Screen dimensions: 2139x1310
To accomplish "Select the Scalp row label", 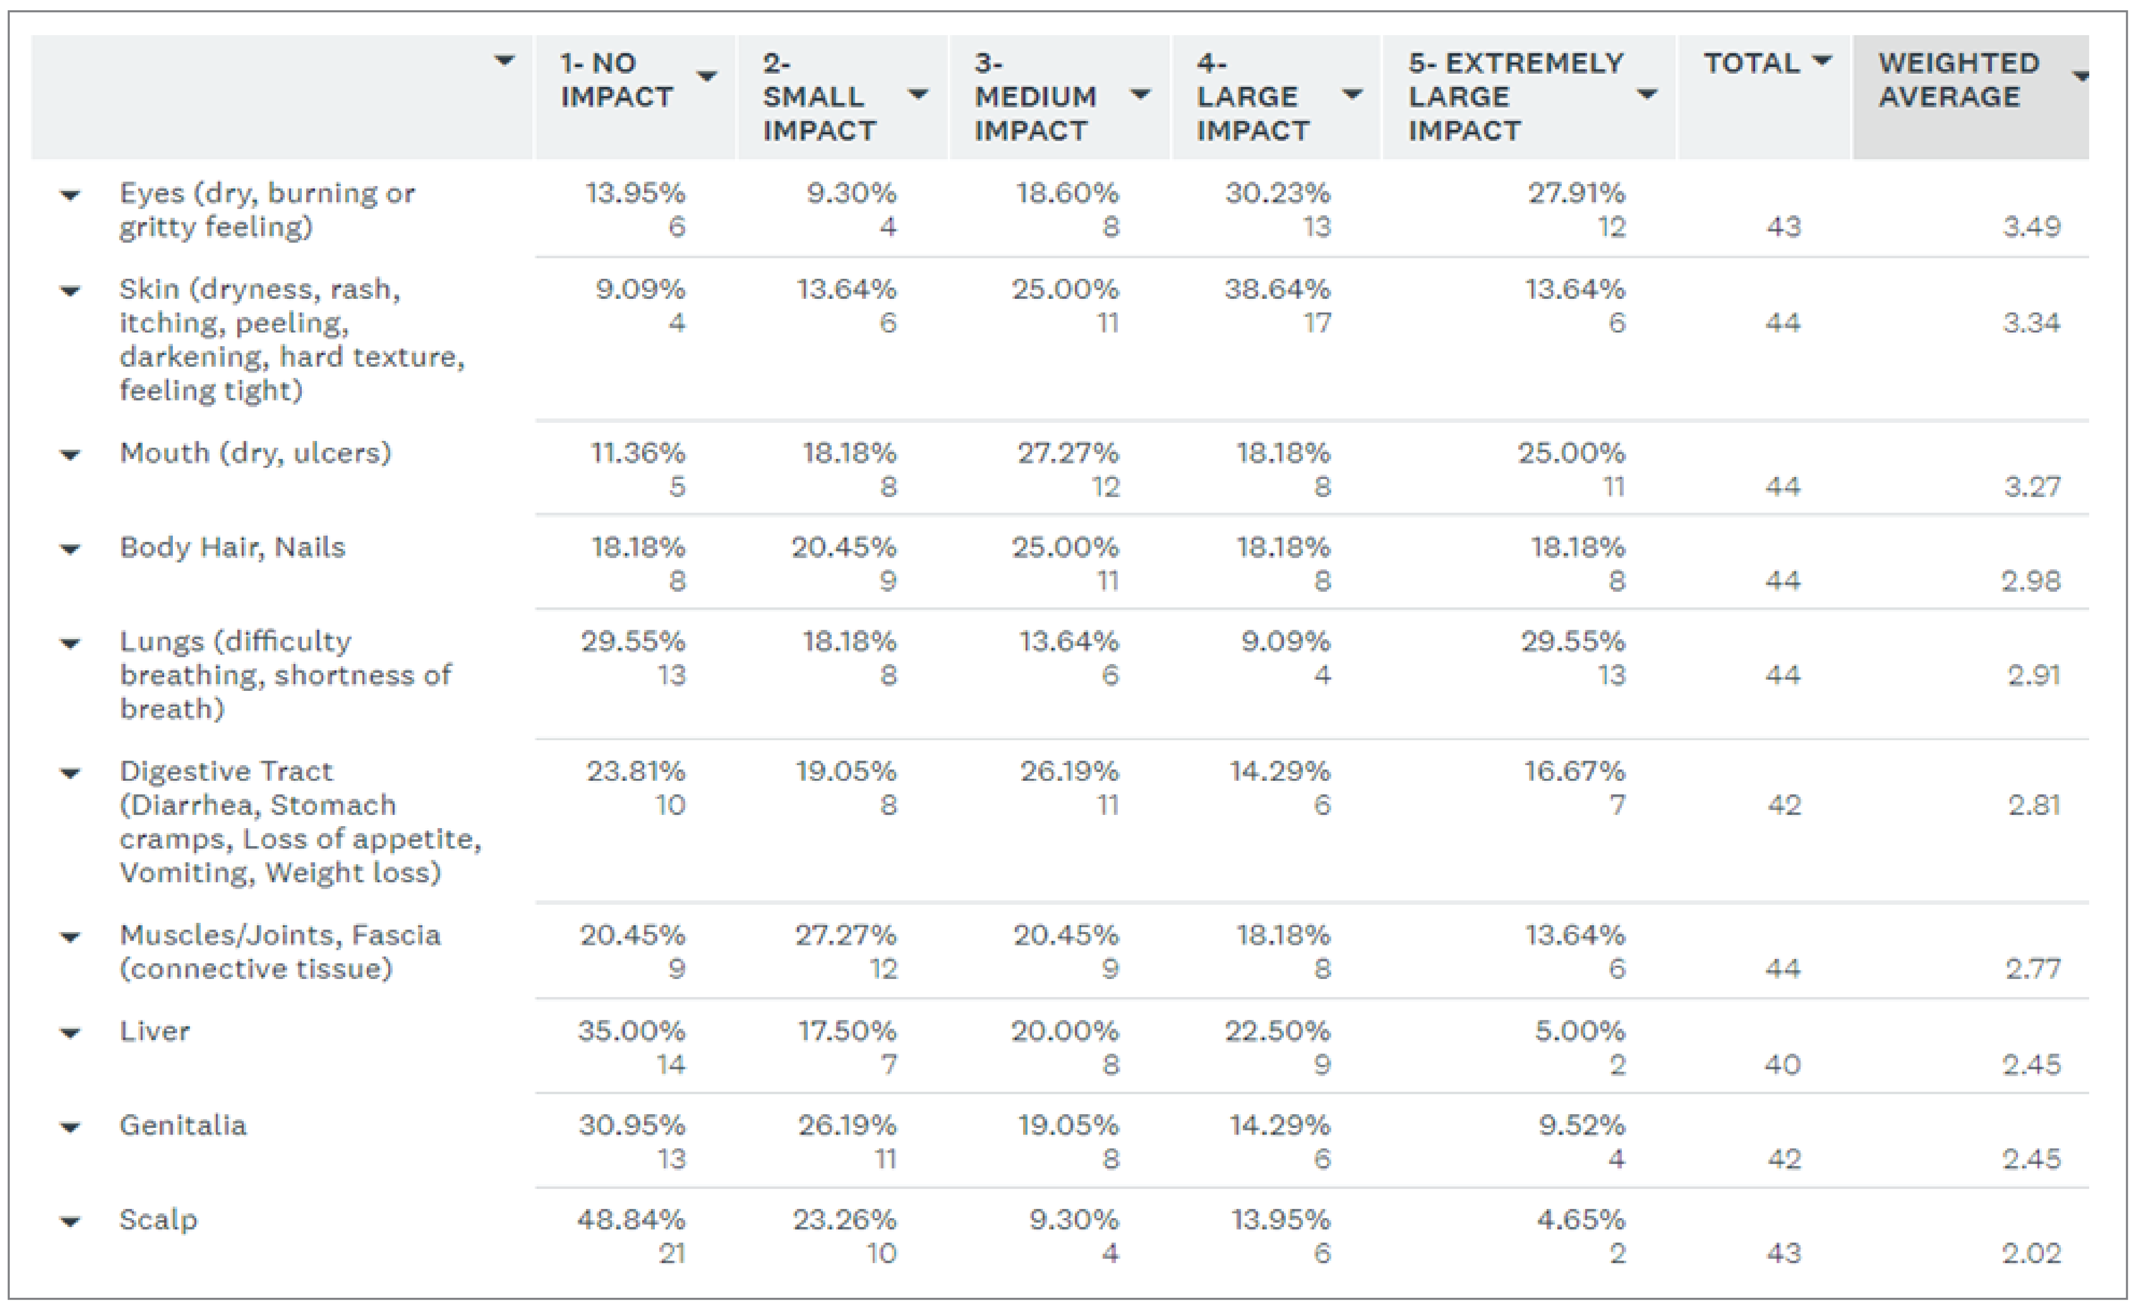I will pos(158,1220).
